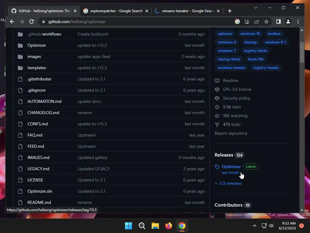Open the tab search chevron

point(256,8)
